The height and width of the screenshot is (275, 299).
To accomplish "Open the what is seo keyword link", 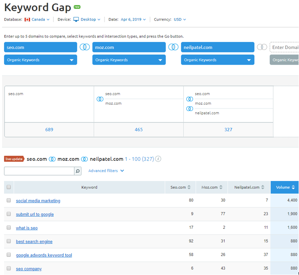I will pyautogui.click(x=27, y=228).
